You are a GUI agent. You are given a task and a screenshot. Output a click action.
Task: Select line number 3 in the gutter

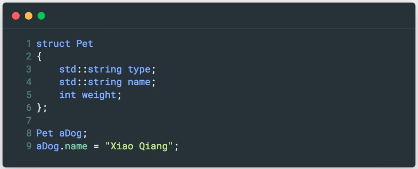pyautogui.click(x=29, y=69)
